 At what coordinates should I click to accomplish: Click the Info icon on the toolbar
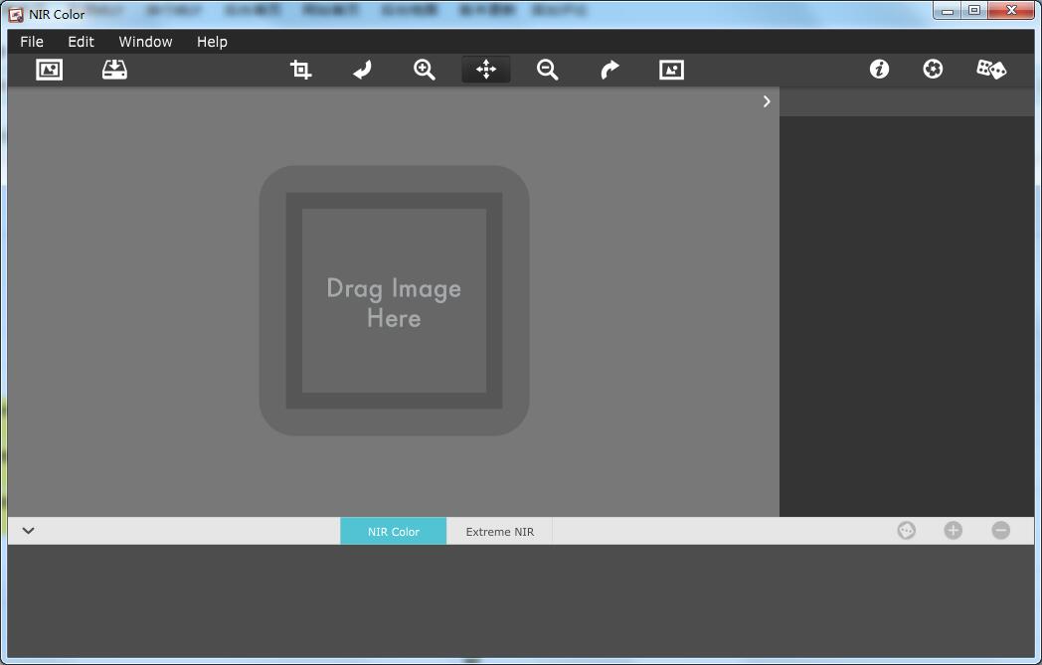(879, 70)
